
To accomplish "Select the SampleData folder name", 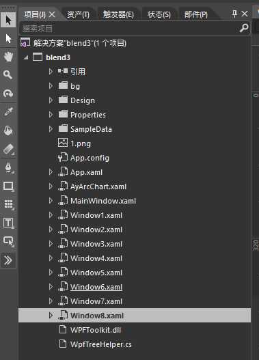I will 91,129.
